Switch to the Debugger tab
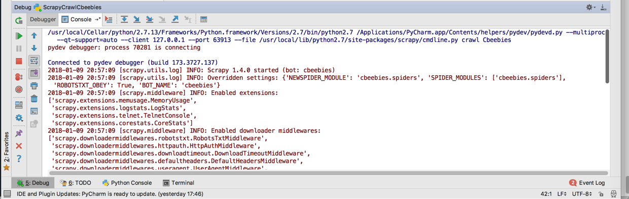 [43, 20]
